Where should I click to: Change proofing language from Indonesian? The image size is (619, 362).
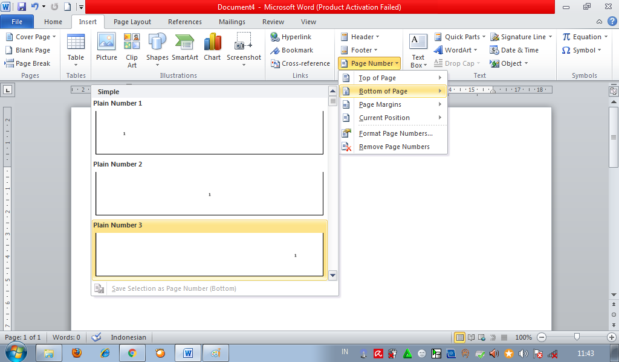pyautogui.click(x=129, y=337)
